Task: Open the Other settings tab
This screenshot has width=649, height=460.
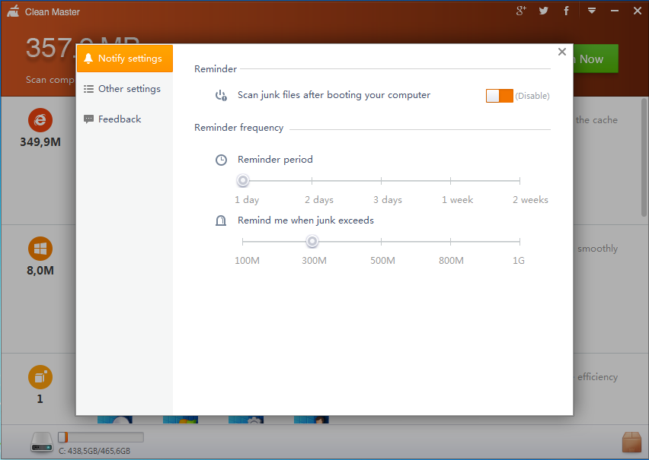Action: [125, 89]
